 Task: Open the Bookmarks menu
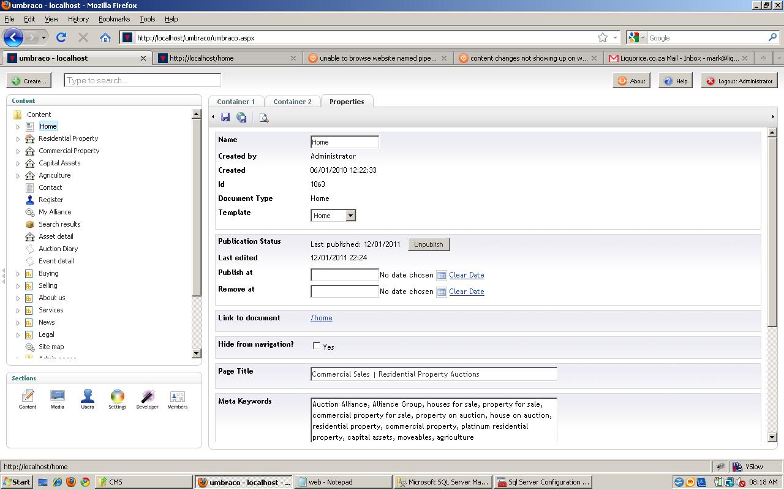click(115, 19)
